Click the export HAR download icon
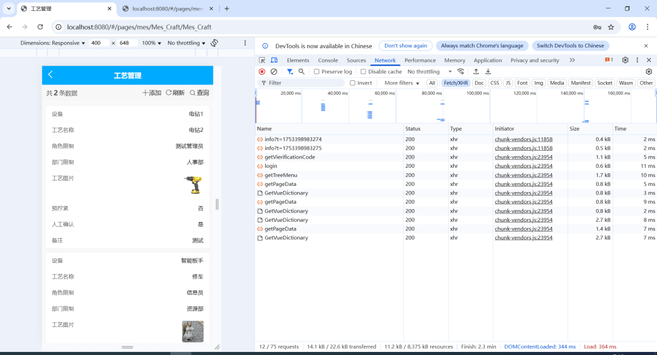 pos(488,72)
